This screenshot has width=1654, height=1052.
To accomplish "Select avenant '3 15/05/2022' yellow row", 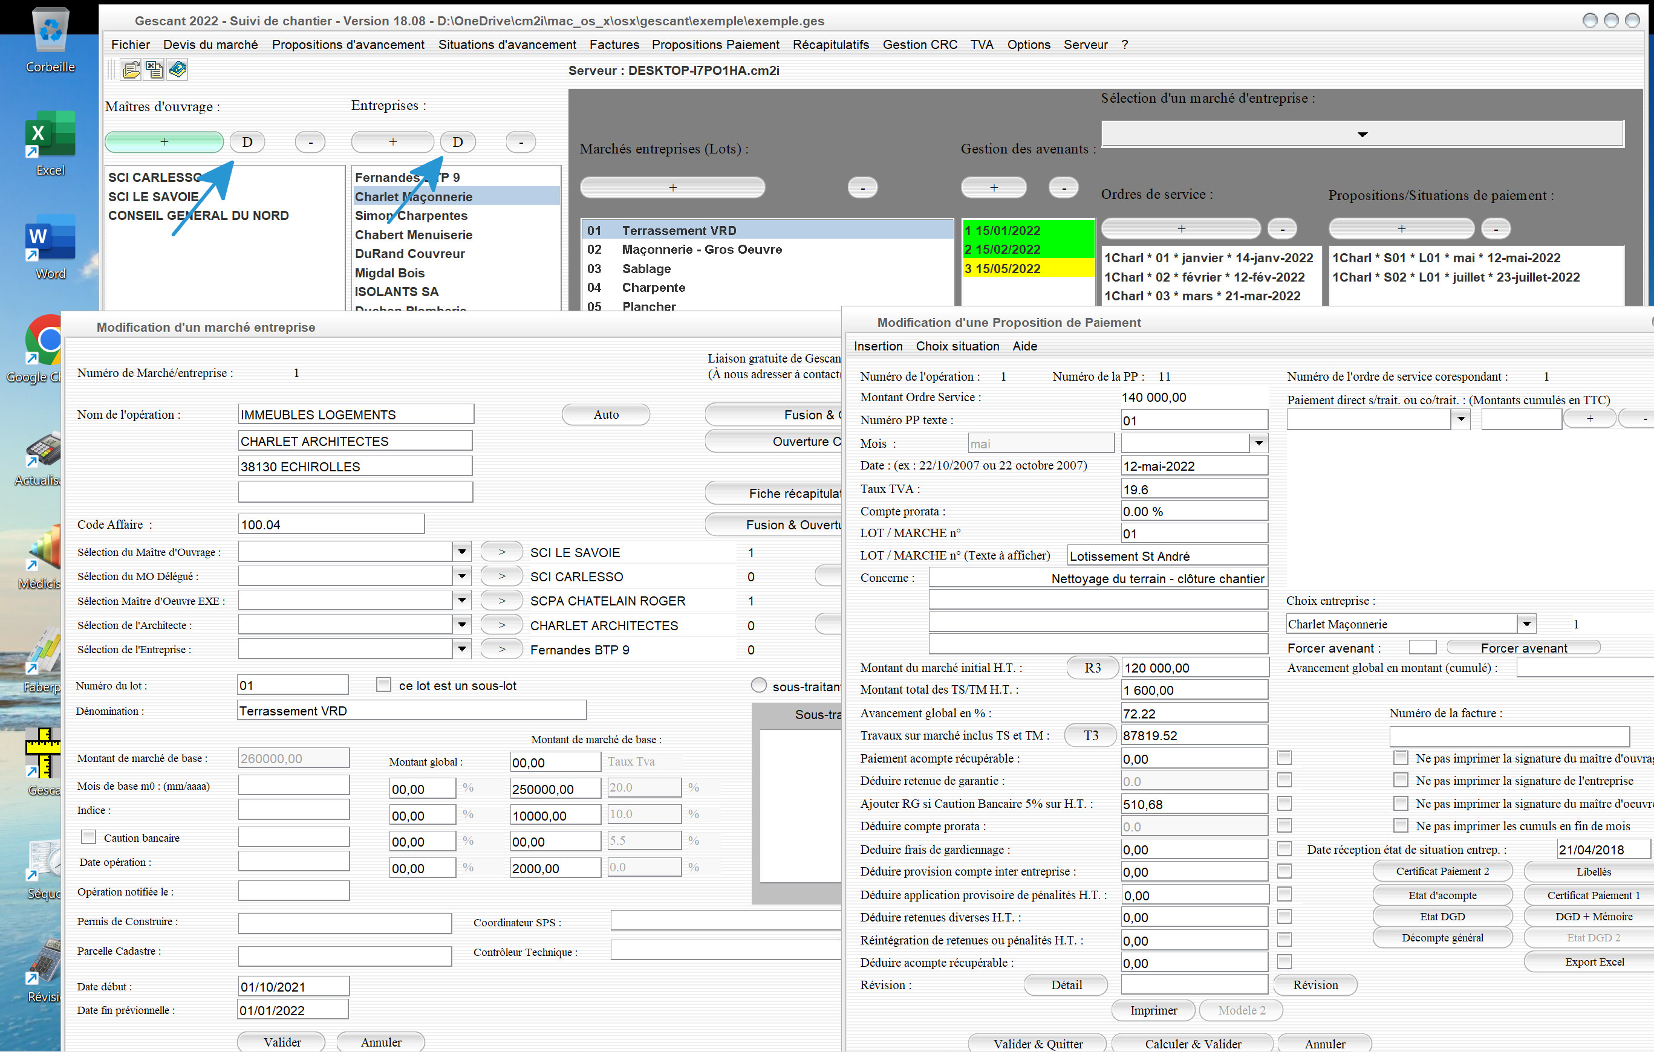I will point(1028,268).
